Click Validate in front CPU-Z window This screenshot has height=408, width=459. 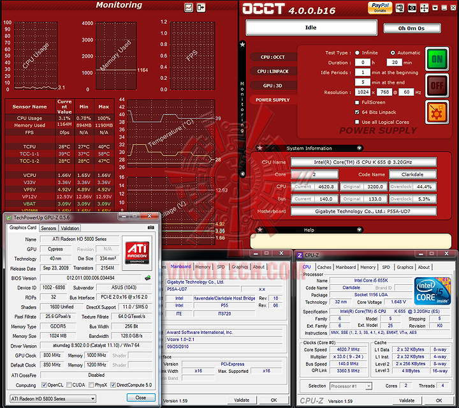(x=407, y=400)
